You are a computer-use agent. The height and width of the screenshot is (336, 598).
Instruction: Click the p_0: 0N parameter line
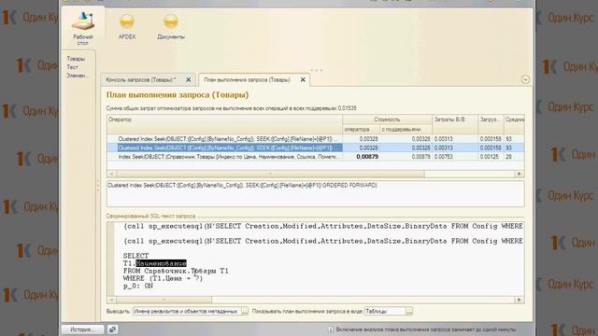(138, 286)
